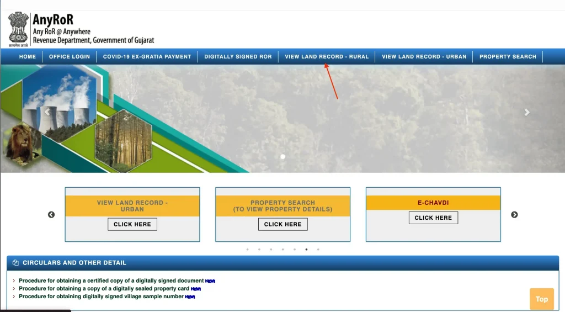This screenshot has width=565, height=312.
Task: Click CIRCULARS AND OTHER DETAIL header text
Action: click(74, 263)
